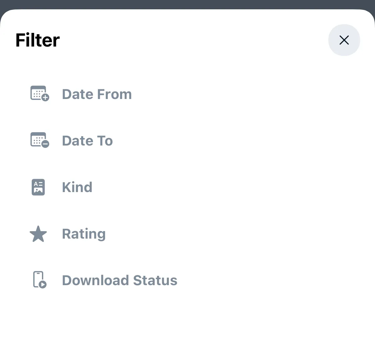Viewport: 375px width, 350px height.
Task: Choose the Date To filter label
Action: [x=87, y=141]
